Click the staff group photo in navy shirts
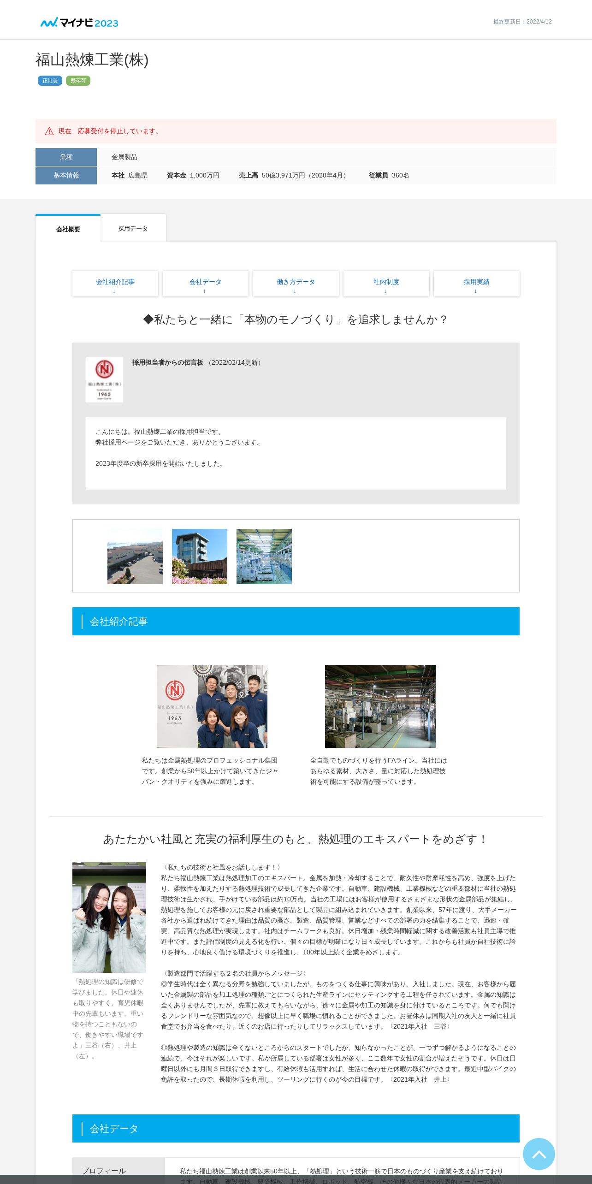The width and height of the screenshot is (592, 1184). [212, 706]
